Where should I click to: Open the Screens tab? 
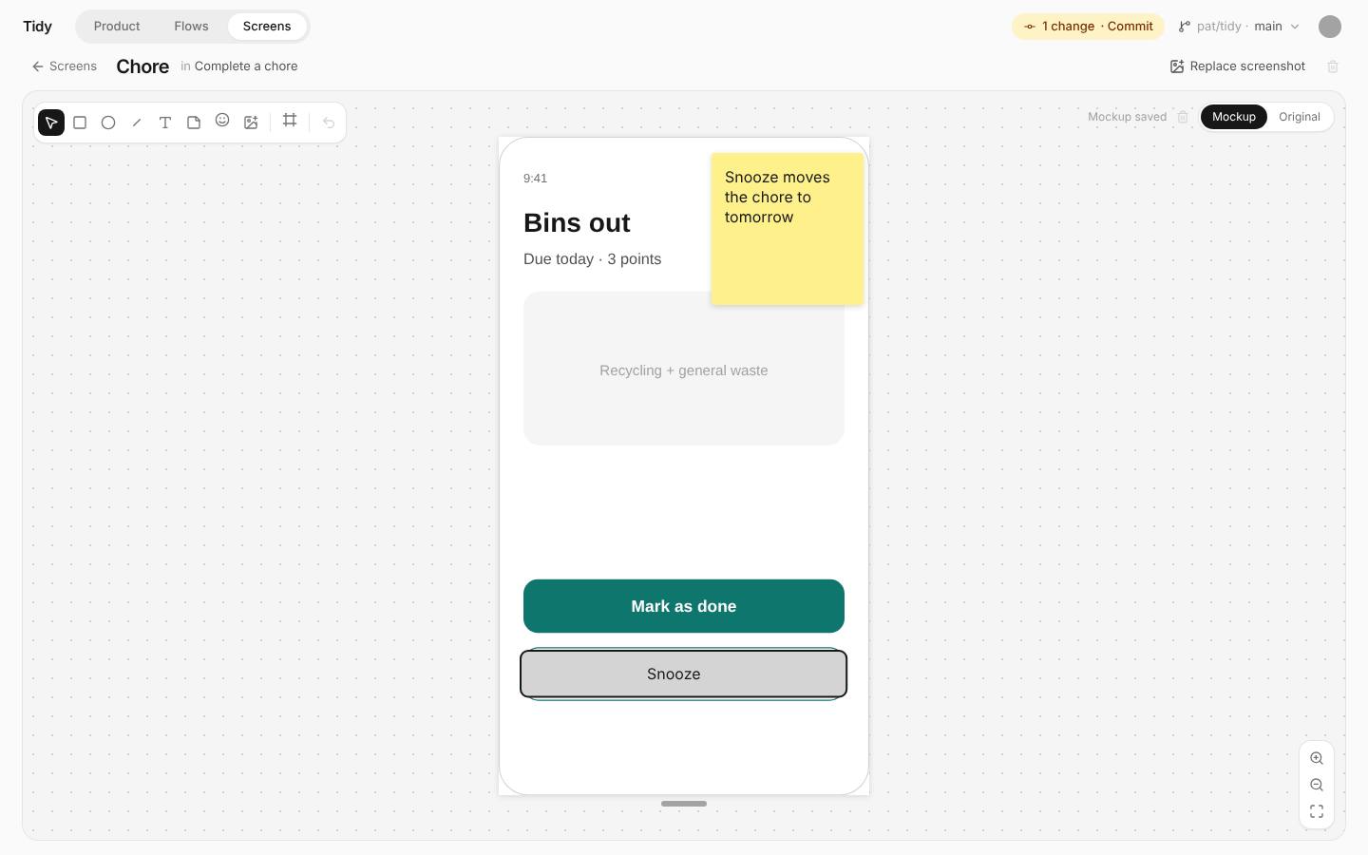[x=267, y=27]
